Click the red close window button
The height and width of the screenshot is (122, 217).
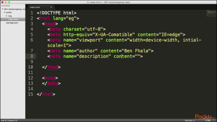pyautogui.click(x=2, y=2)
